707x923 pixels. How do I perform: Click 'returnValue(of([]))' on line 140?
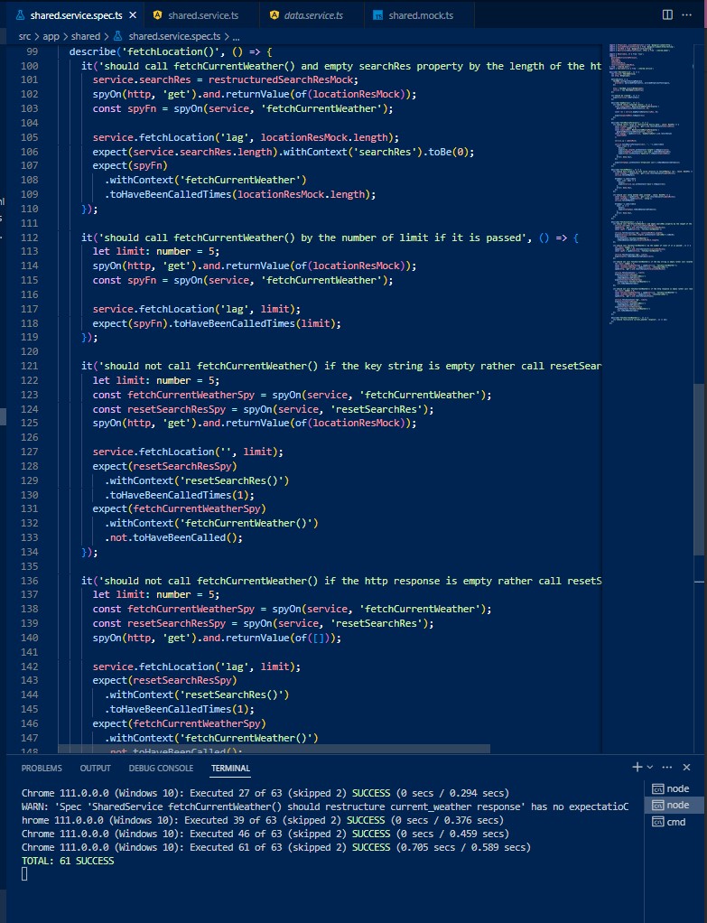(281, 638)
